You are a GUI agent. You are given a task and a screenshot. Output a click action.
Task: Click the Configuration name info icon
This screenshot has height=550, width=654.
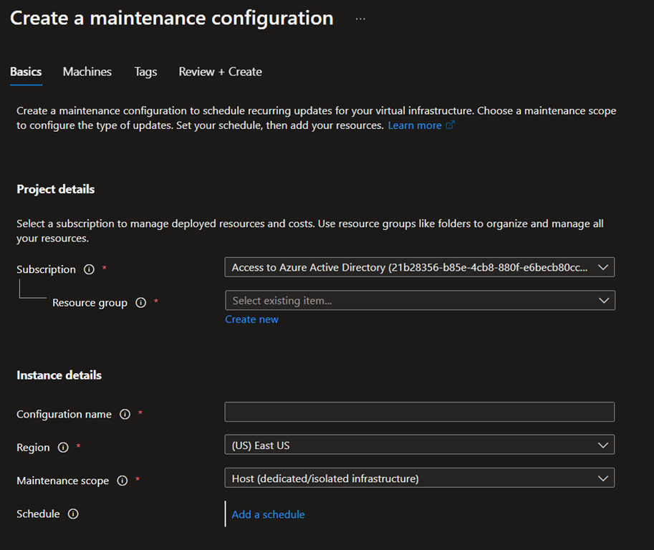(125, 415)
